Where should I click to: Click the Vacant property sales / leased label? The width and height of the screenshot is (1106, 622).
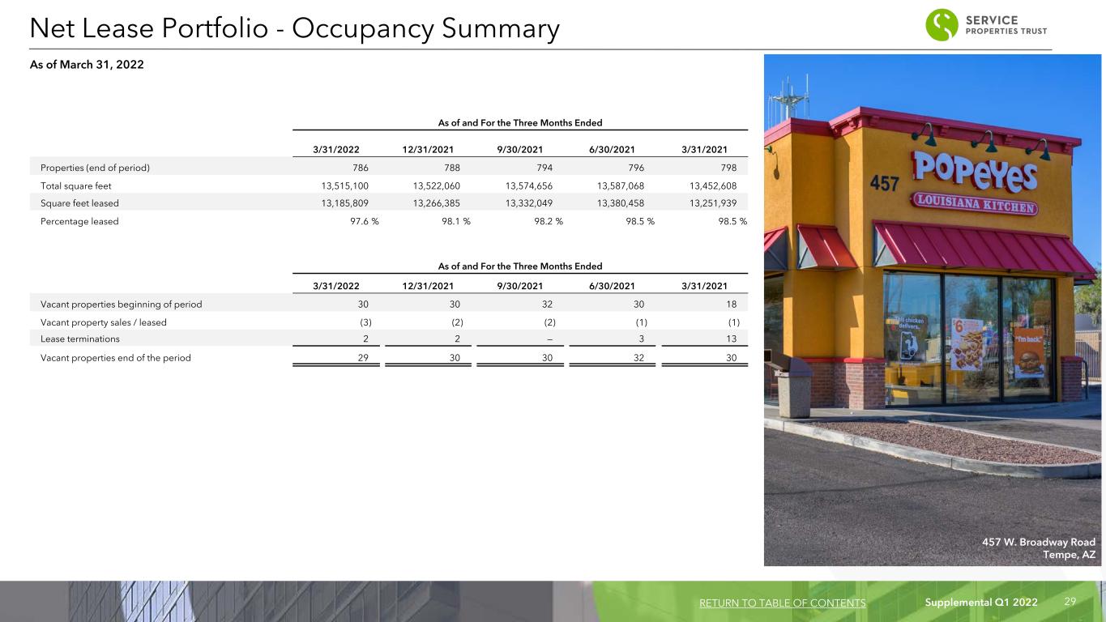(x=103, y=322)
